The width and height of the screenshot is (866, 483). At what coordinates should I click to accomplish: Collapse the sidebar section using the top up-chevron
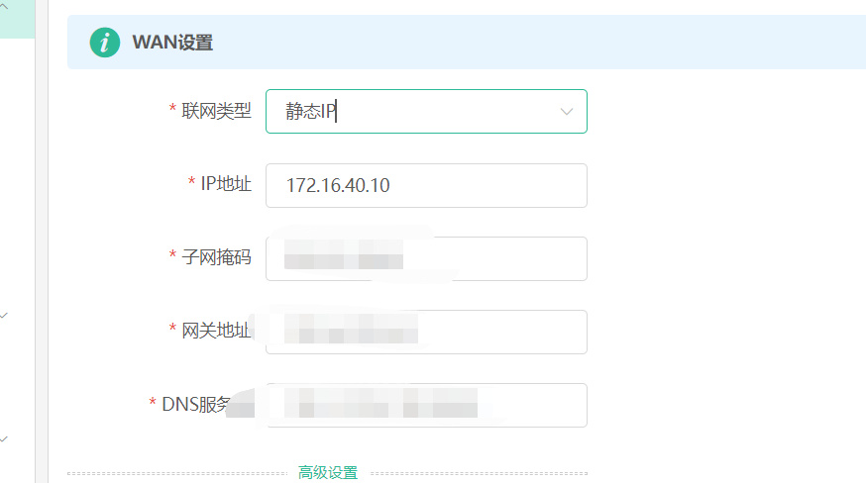click(4, 7)
